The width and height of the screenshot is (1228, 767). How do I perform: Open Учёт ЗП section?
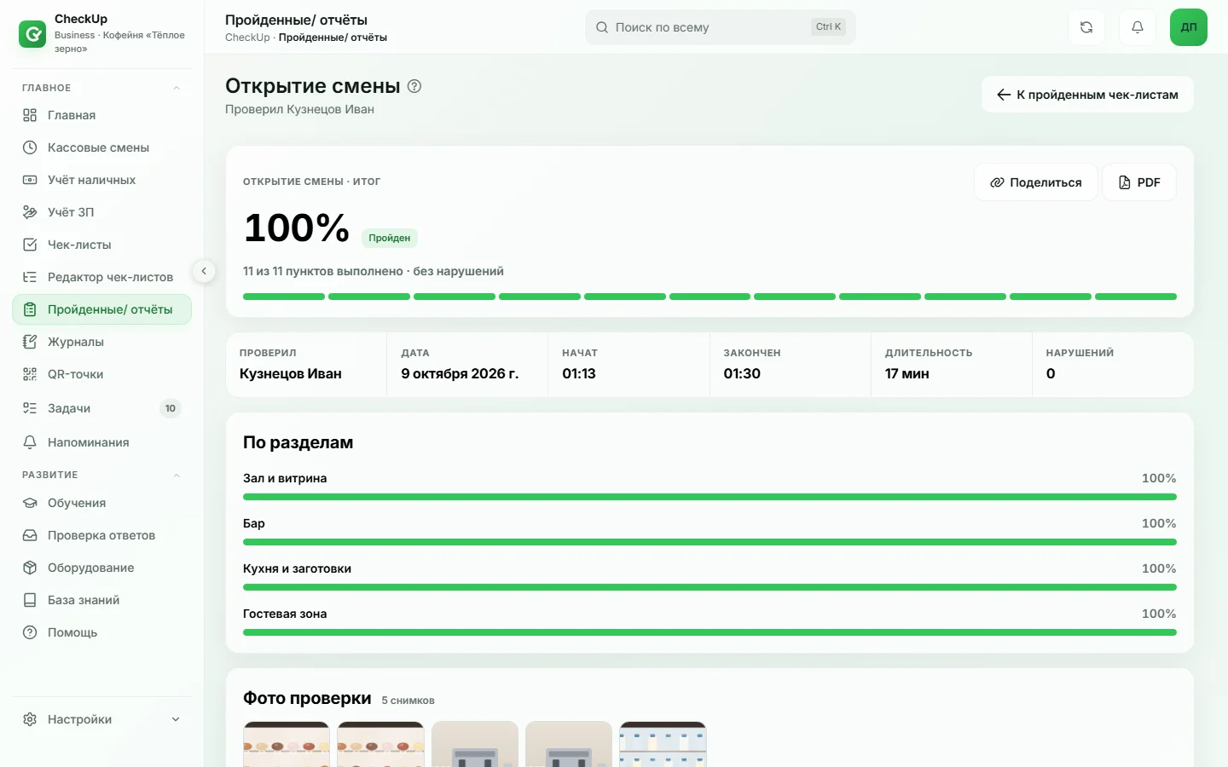pyautogui.click(x=101, y=212)
